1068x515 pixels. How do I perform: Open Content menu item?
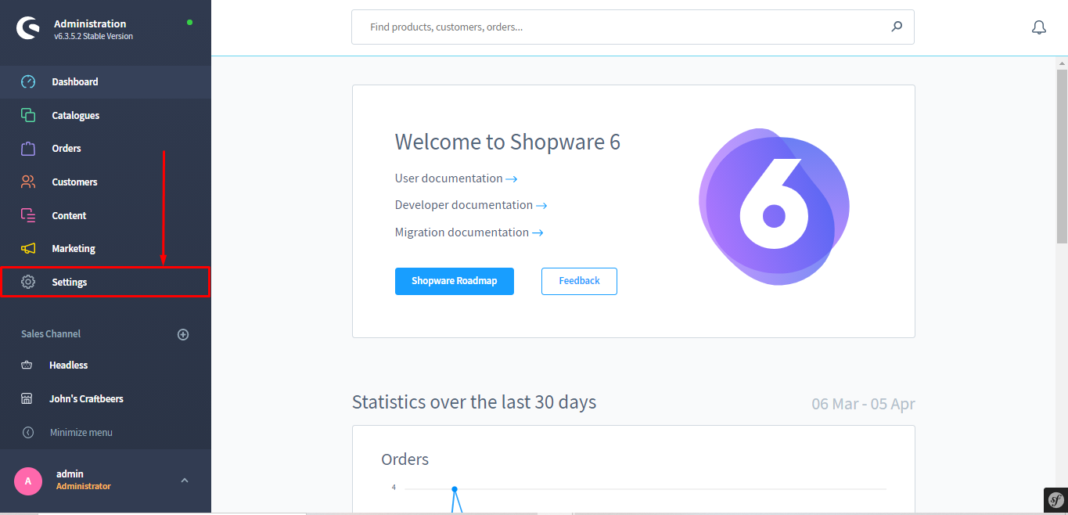point(106,215)
